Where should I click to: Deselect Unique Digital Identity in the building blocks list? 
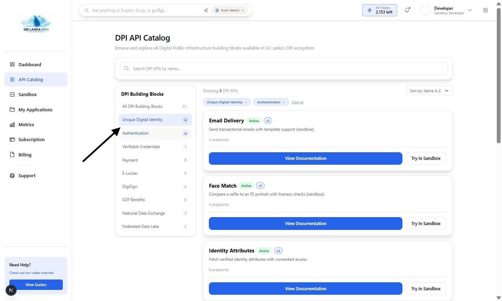186,120
